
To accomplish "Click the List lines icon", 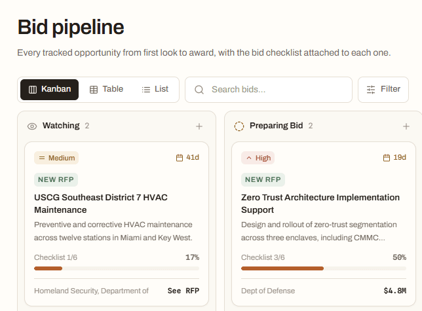I will (146, 90).
